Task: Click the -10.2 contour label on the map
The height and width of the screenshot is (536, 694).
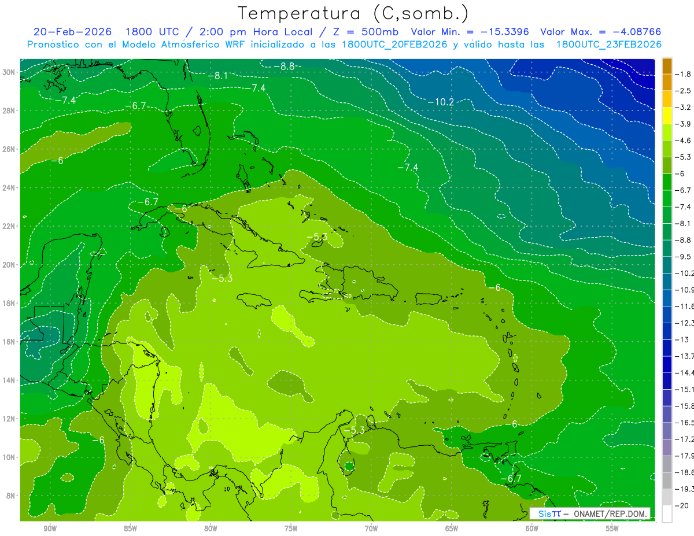Action: 441,102
